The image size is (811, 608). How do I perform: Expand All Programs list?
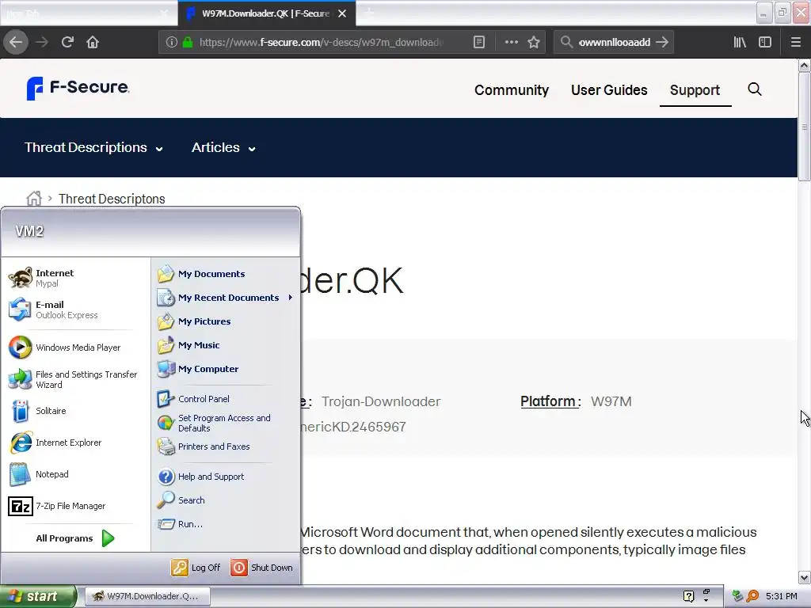[75, 538]
